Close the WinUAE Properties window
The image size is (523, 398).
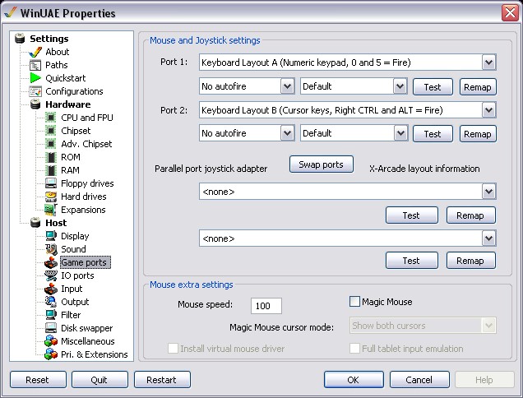pyautogui.click(x=510, y=13)
